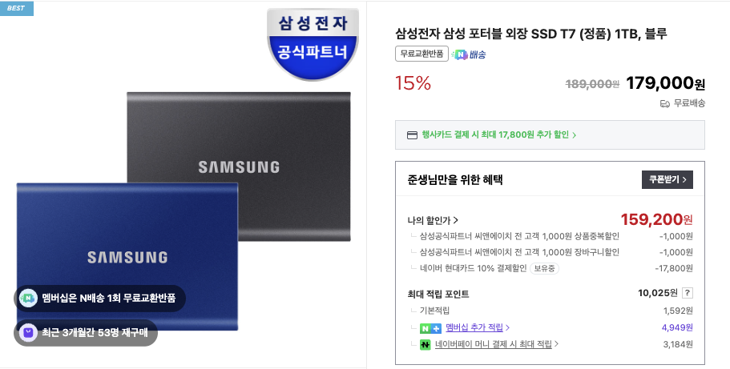730x369 pixels.
Task: Click the free shipping truck icon
Action: click(665, 103)
